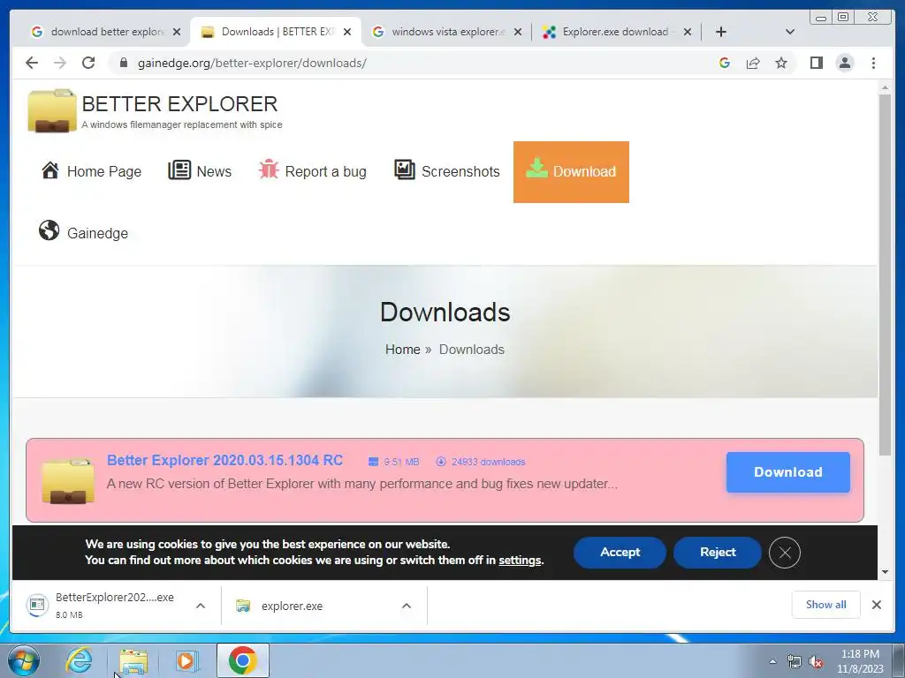
Task: Close the downloads bar
Action: click(876, 605)
